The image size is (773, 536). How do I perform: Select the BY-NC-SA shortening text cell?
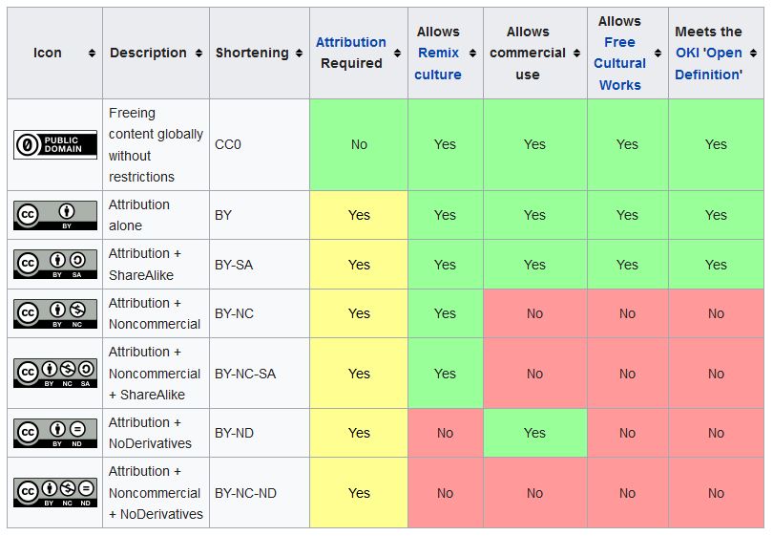pos(245,374)
